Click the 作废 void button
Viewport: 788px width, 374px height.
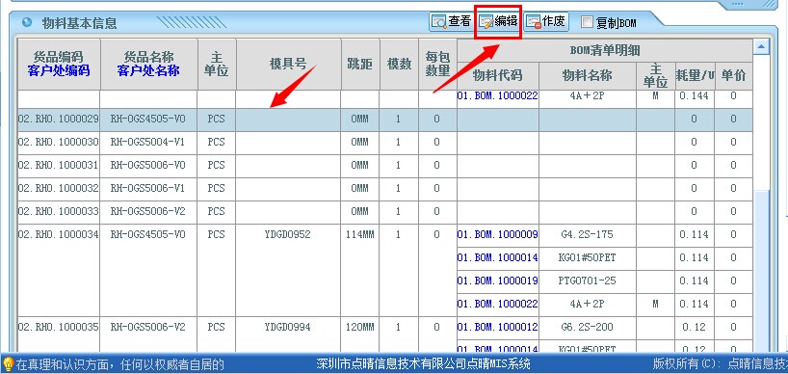coord(546,21)
